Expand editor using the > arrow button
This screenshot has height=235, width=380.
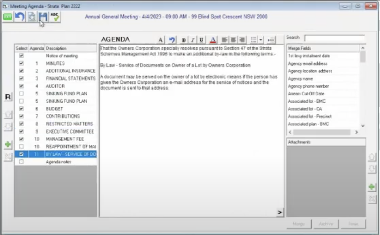tap(280, 213)
